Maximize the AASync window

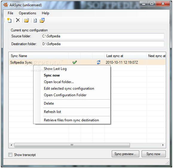click(x=152, y=4)
